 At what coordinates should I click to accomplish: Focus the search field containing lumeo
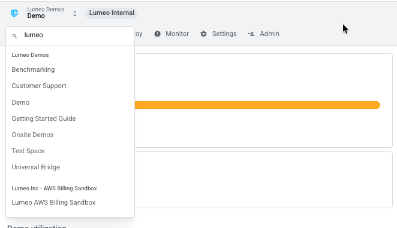[70, 35]
